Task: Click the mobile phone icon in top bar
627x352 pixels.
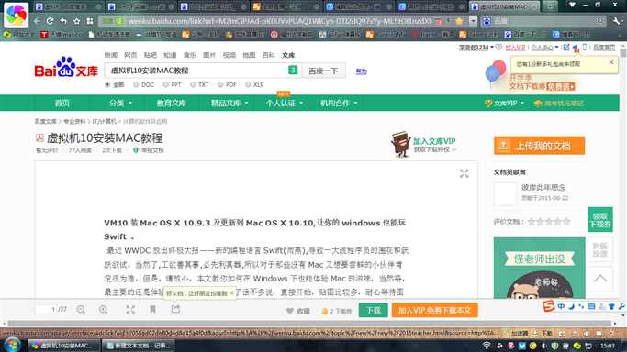Action: point(585,48)
